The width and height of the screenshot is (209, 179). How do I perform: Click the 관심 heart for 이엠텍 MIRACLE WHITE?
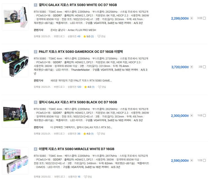click(86, 176)
